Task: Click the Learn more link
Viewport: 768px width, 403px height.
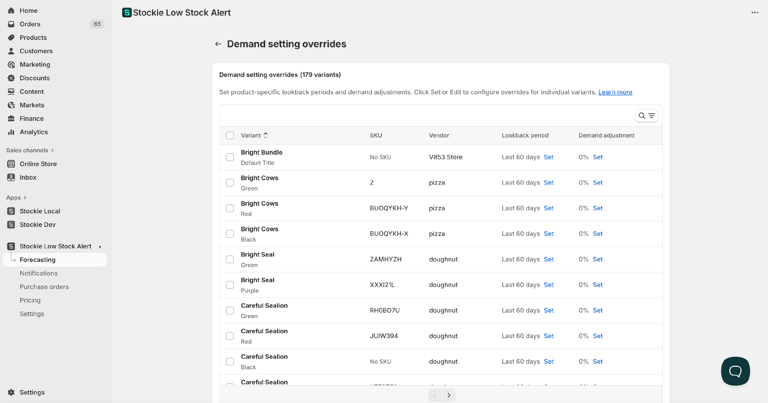Action: (x=615, y=92)
